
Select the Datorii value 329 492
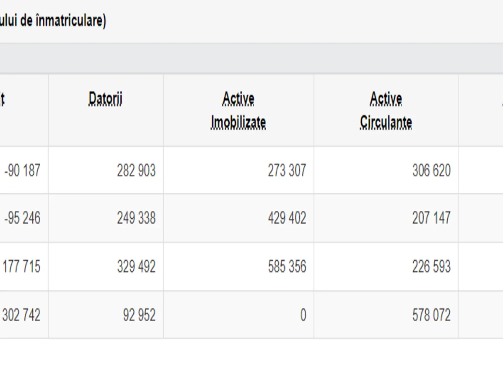[x=136, y=266]
